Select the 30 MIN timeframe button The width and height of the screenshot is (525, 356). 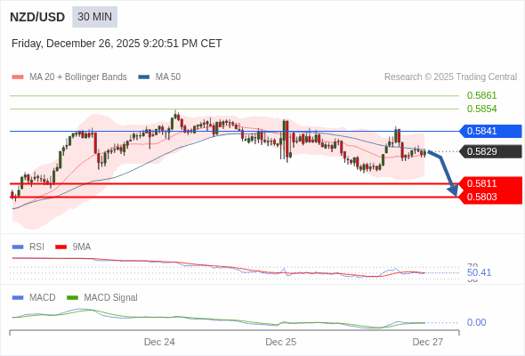pyautogui.click(x=94, y=17)
